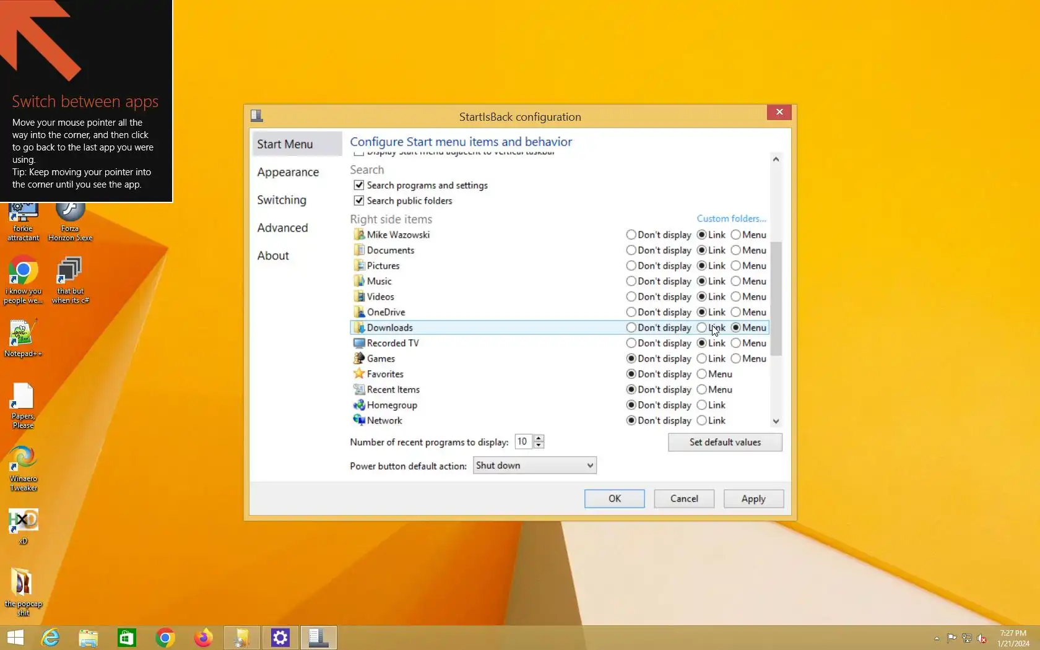Click the Cancel button
Viewport: 1040px width, 650px height.
684,499
